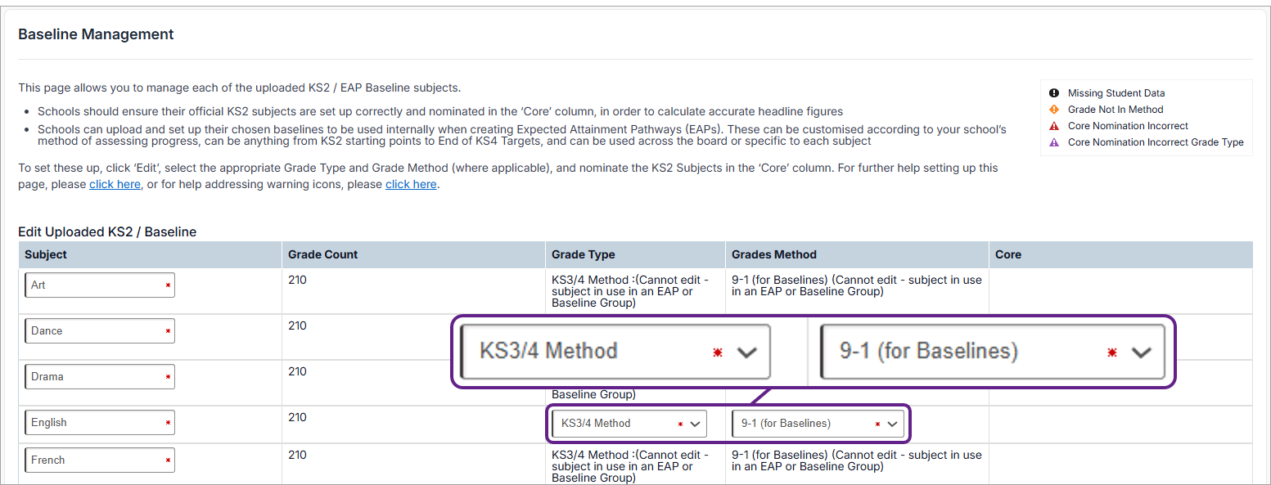Click the Core column header
The height and width of the screenshot is (485, 1271).
click(x=1007, y=254)
